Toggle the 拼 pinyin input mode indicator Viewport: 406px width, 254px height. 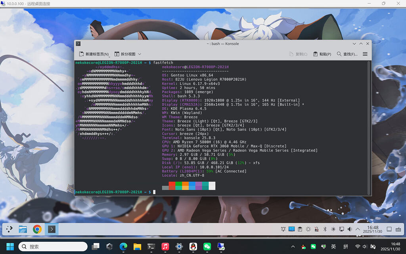pyautogui.click(x=346, y=246)
